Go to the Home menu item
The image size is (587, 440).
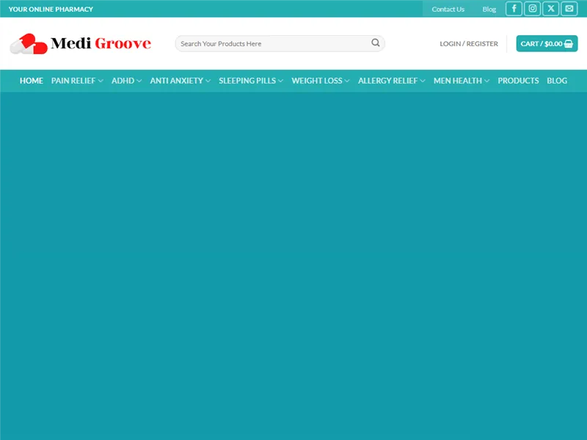point(32,81)
